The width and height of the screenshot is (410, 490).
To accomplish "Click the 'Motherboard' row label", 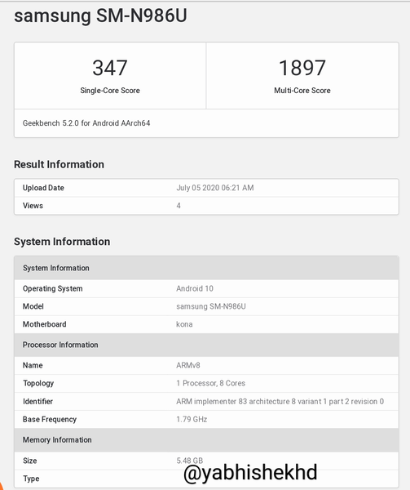I will coord(44,324).
